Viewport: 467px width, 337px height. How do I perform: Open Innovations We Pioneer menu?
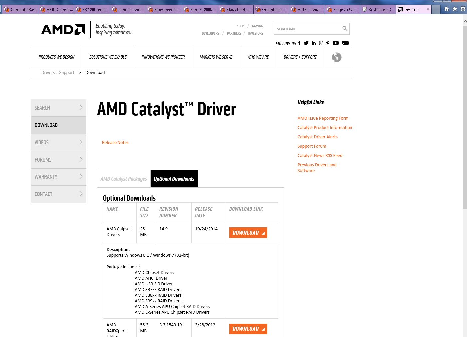tap(163, 57)
